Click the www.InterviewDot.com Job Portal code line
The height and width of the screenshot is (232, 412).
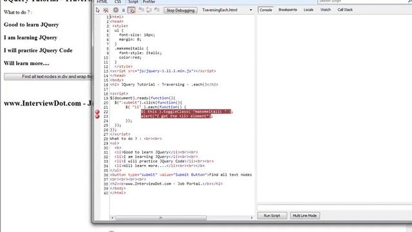click(166, 184)
